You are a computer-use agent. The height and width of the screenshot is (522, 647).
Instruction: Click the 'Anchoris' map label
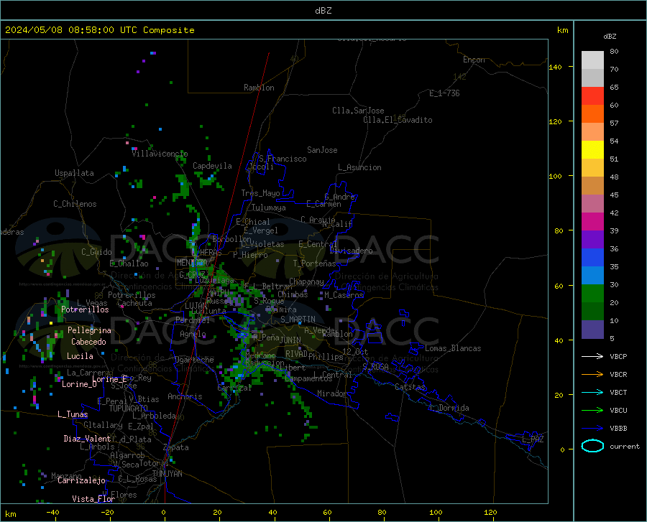coord(185,397)
